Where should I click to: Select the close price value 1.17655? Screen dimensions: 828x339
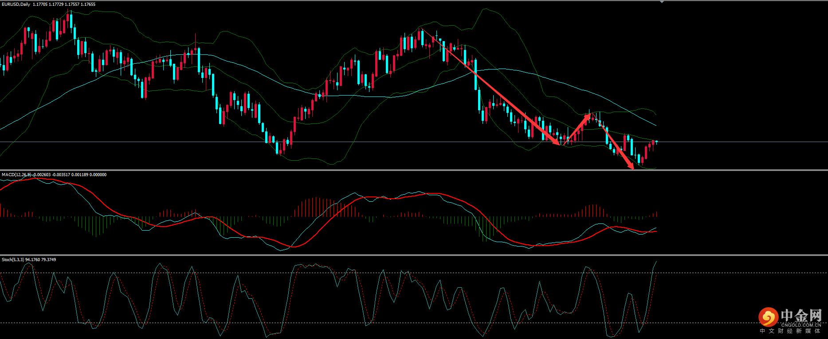[88, 4]
